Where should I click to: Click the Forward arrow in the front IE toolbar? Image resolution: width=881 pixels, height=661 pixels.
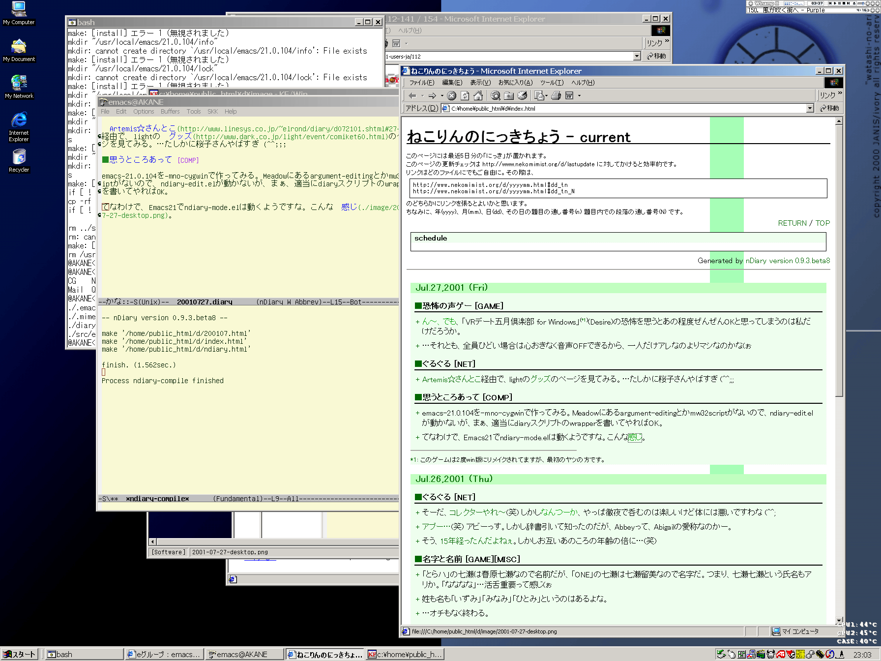432,95
